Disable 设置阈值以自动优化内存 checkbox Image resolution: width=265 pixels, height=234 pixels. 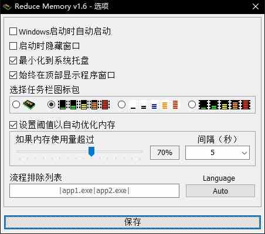coord(13,125)
